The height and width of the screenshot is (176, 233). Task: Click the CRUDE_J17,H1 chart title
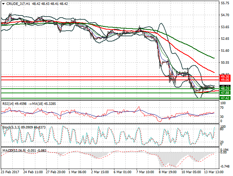[x=17, y=3]
